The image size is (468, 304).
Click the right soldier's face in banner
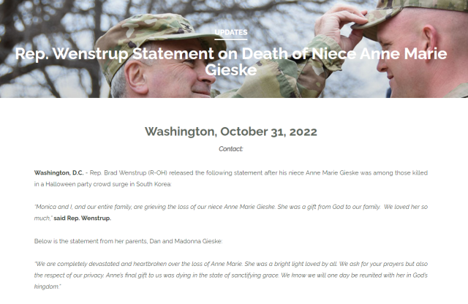point(397,60)
